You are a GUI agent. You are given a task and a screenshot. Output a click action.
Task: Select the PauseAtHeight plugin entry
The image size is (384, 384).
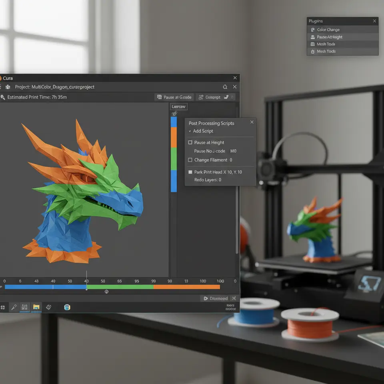(x=329, y=37)
